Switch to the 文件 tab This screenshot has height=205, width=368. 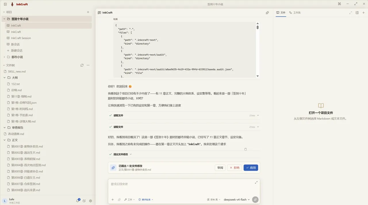pyautogui.click(x=281, y=13)
